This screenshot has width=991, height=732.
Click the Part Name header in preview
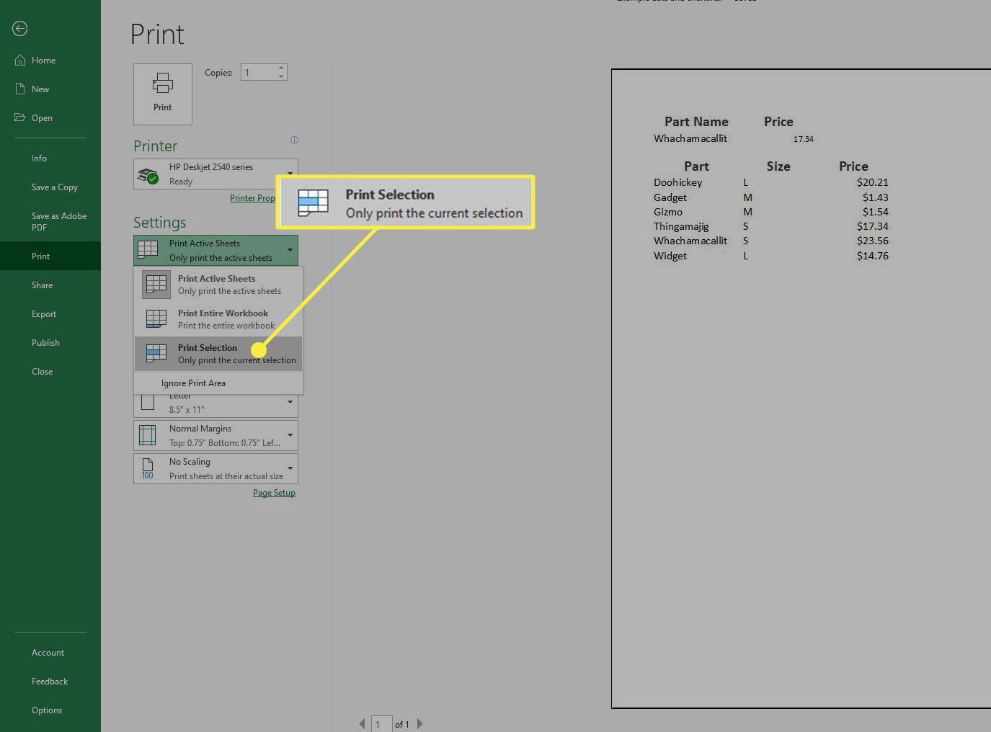pos(696,122)
